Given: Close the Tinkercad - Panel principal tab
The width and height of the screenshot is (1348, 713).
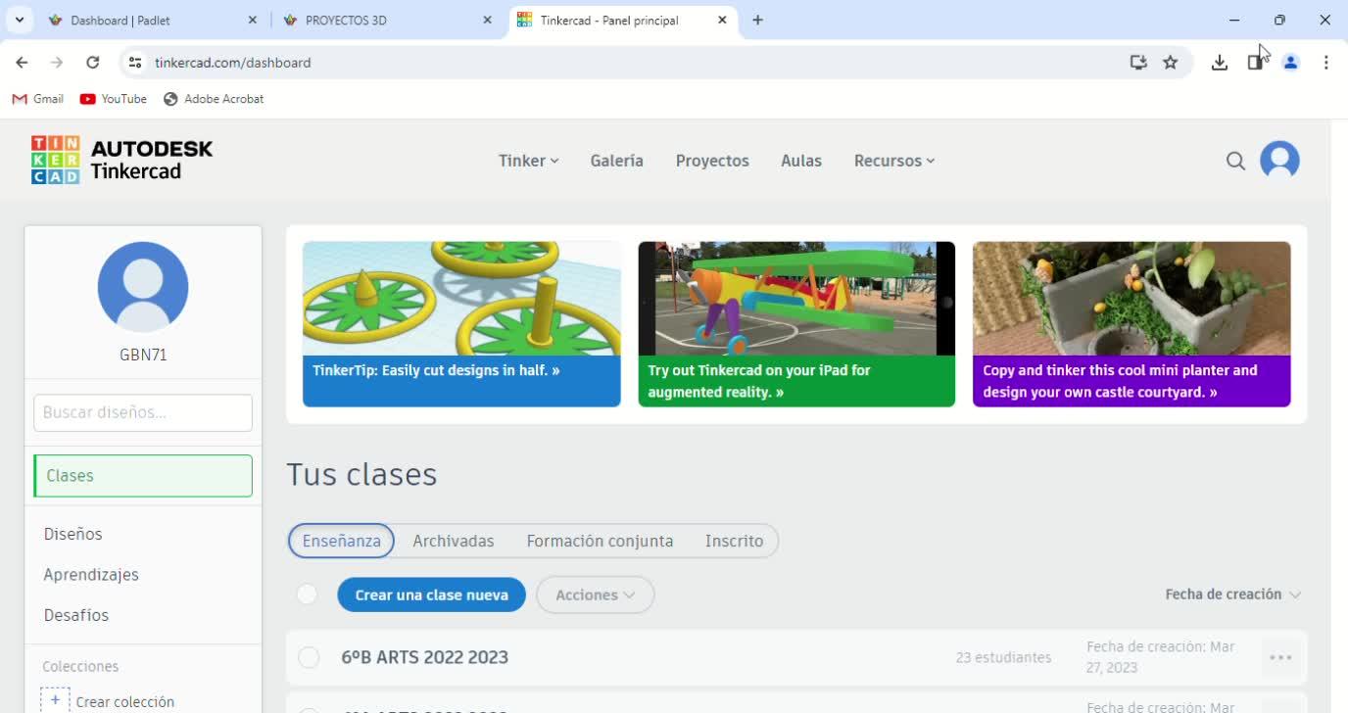Looking at the screenshot, I should pyautogui.click(x=723, y=20).
